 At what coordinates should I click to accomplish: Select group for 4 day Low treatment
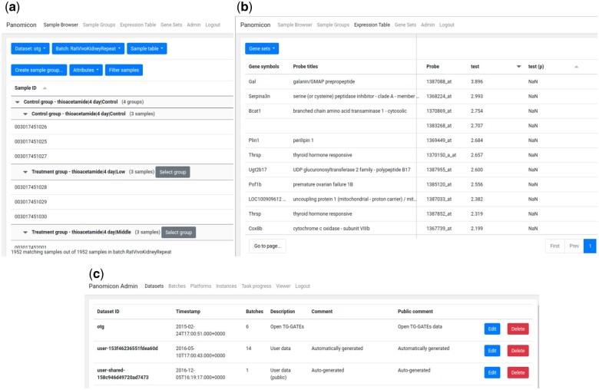click(173, 172)
